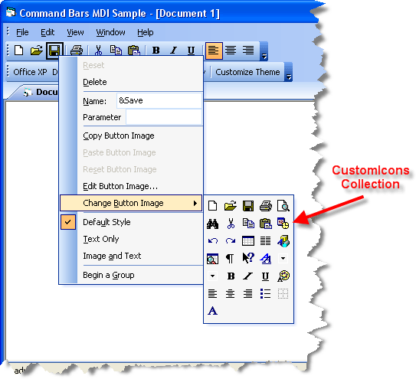Pick the redo arrow image in the palette
Viewport: 416px width, 379px height.
231,241
